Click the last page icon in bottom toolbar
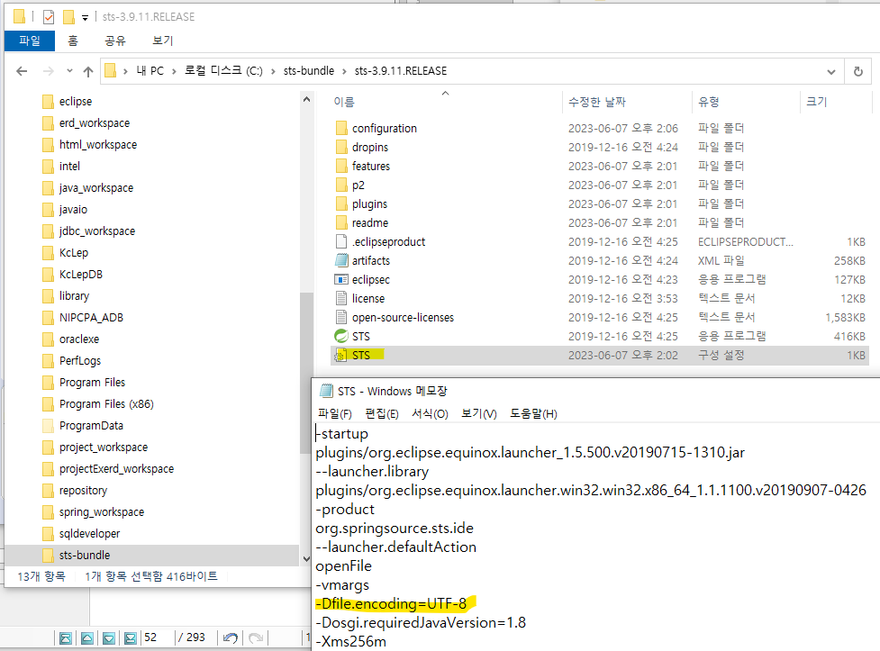 pos(131,638)
